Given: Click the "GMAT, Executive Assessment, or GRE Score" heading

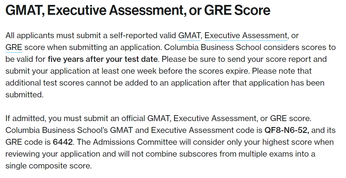Looking at the screenshot, I should pyautogui.click(x=138, y=11).
